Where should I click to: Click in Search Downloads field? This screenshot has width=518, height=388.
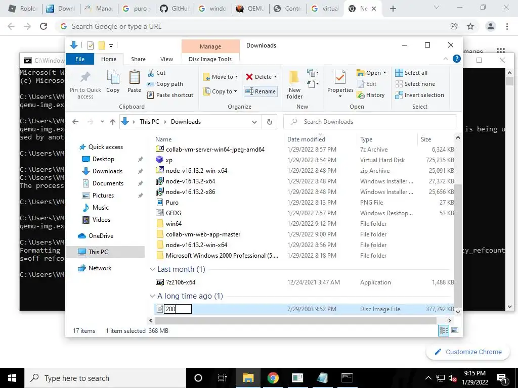(370, 122)
